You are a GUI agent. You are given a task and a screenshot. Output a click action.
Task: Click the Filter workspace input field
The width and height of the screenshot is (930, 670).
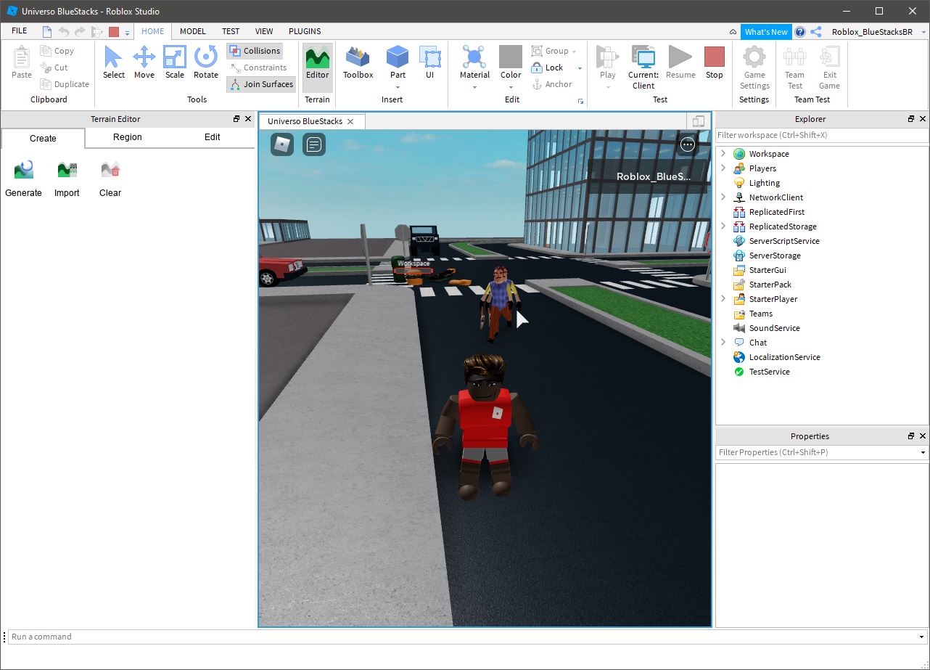(822, 135)
